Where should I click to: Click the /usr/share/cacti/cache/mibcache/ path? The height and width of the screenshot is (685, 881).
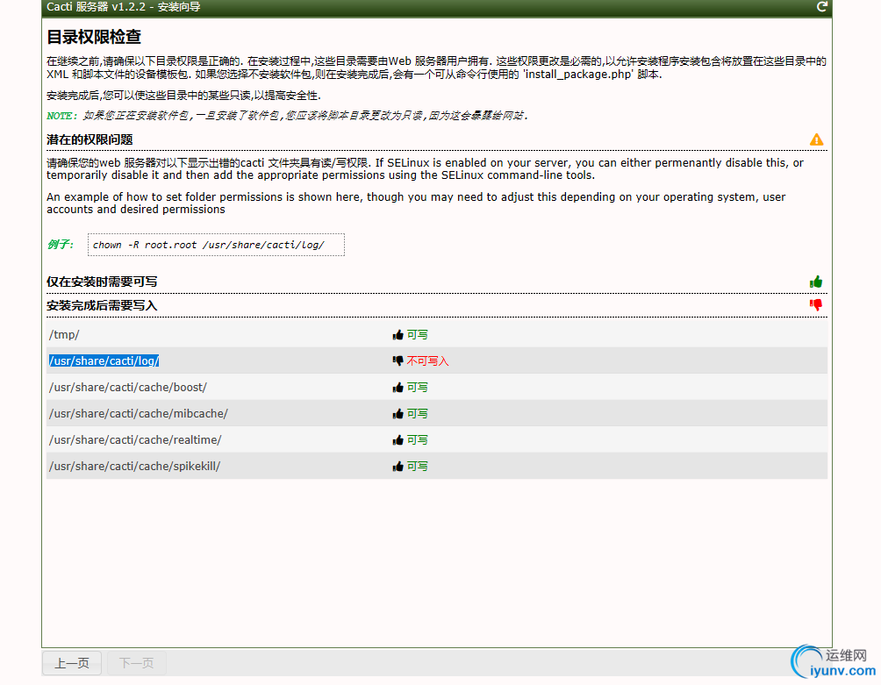tap(139, 414)
